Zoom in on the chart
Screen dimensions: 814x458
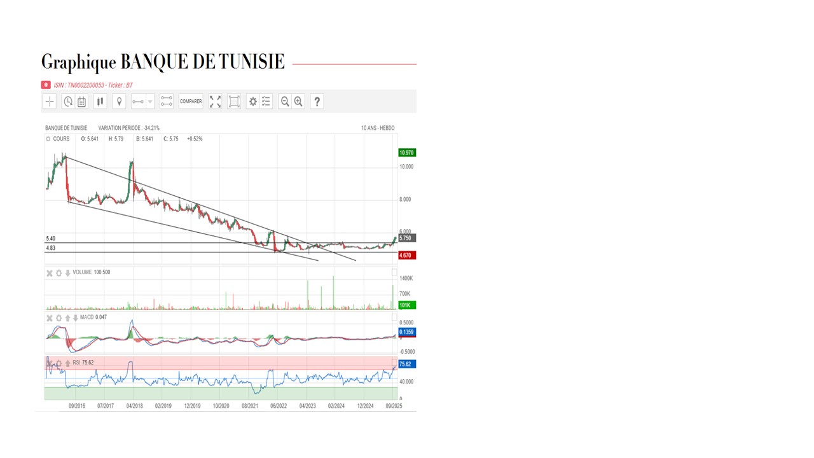click(298, 102)
